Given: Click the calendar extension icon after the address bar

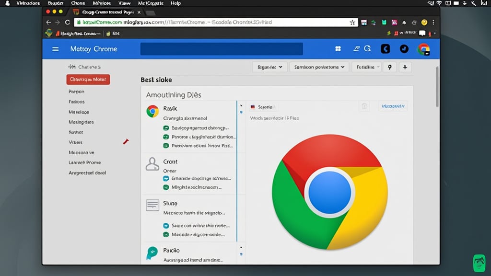Looking at the screenshot, I should point(364,23).
